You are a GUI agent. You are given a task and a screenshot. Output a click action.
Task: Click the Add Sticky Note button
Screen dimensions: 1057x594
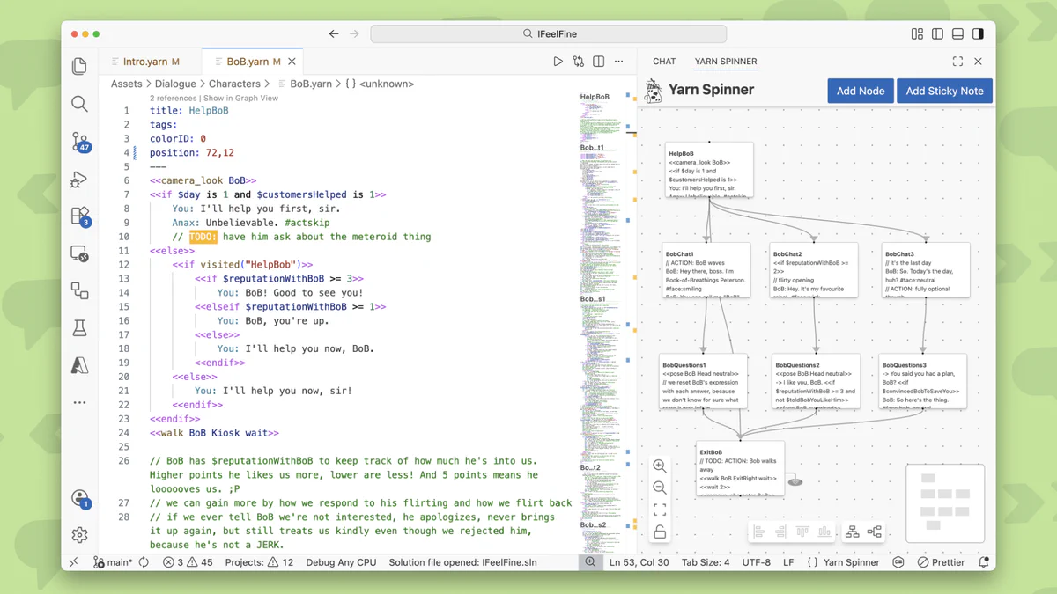click(944, 91)
